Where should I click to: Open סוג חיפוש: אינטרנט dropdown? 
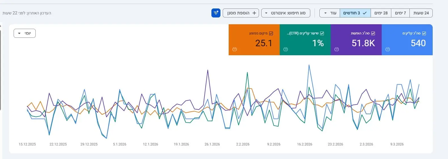tap(286, 13)
